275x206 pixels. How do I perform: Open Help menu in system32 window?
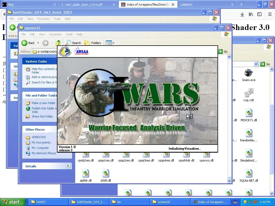coord(79,34)
